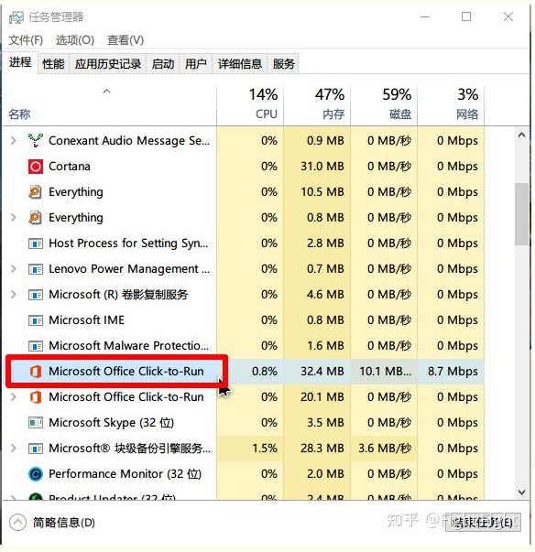Screen dimensions: 535x552
Task: Click the Microsoft Malware Protection icon
Action: pyautogui.click(x=36, y=346)
